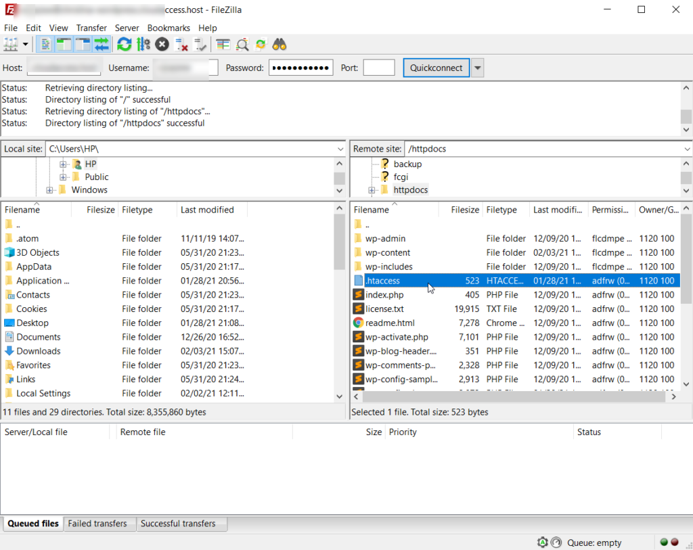Expand the httpdocs folder in remote tree
The height and width of the screenshot is (550, 693).
point(372,190)
